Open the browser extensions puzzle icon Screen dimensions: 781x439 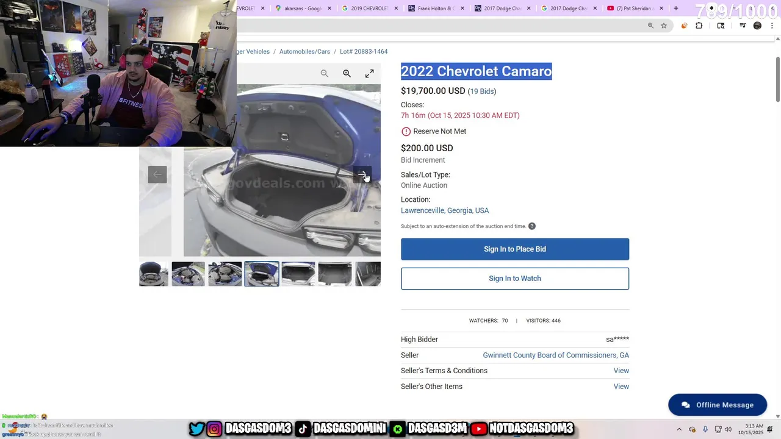tap(699, 26)
